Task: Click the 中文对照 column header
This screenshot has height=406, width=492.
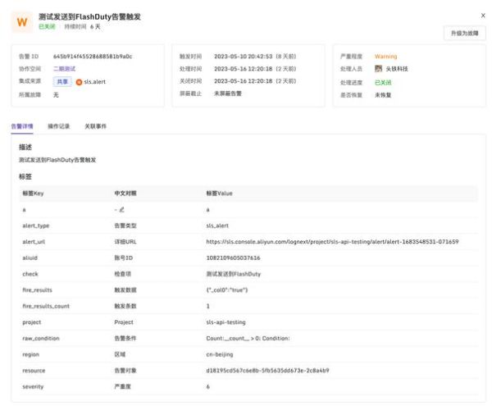Action: coord(125,194)
